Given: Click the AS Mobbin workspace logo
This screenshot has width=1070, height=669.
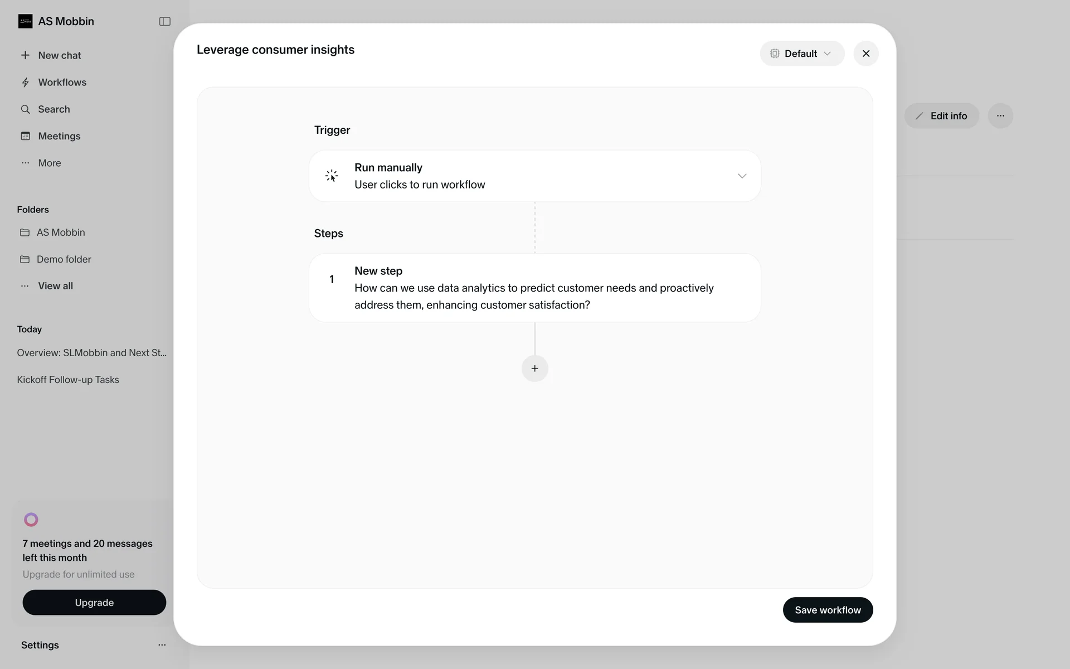Looking at the screenshot, I should click(25, 21).
